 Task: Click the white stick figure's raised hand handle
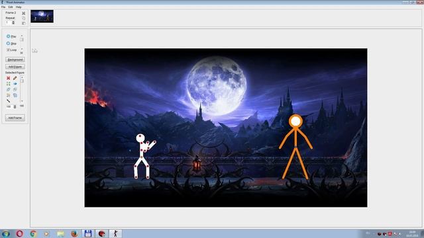click(154, 141)
